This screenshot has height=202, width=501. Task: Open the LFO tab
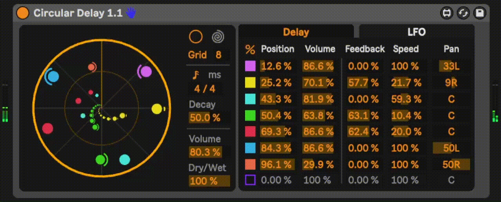coord(416,32)
